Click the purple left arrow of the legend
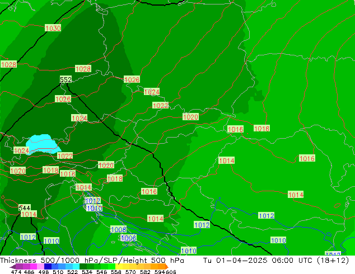Screen dimensions: 355x274 13,267
